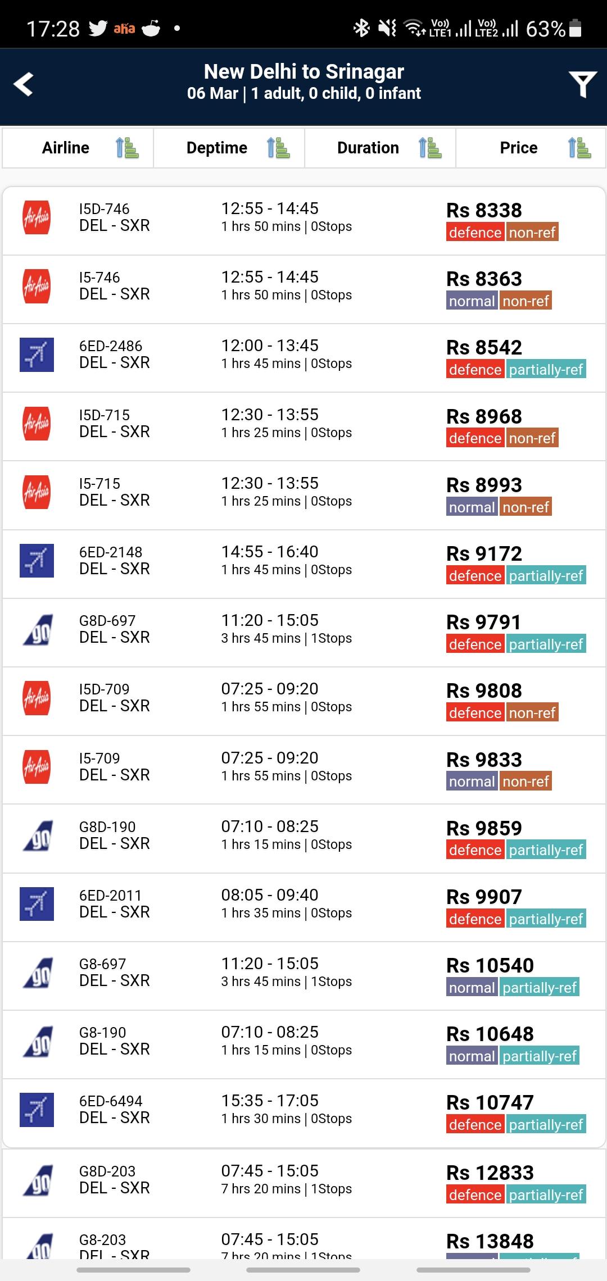
Task: Open the filter funnel icon
Action: [x=582, y=84]
